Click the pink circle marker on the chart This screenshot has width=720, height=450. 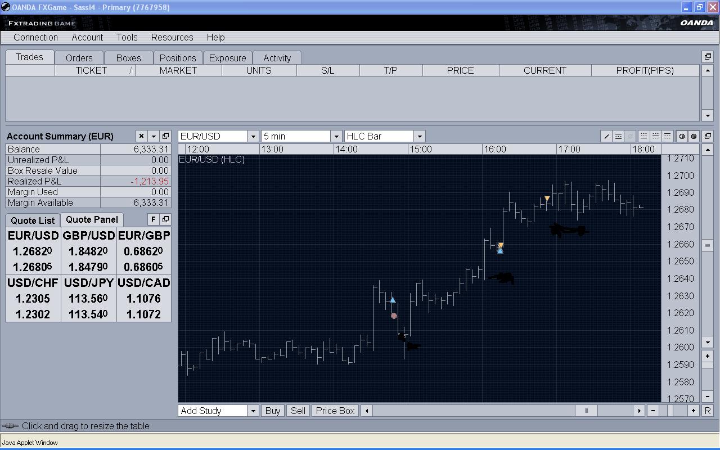pyautogui.click(x=394, y=316)
